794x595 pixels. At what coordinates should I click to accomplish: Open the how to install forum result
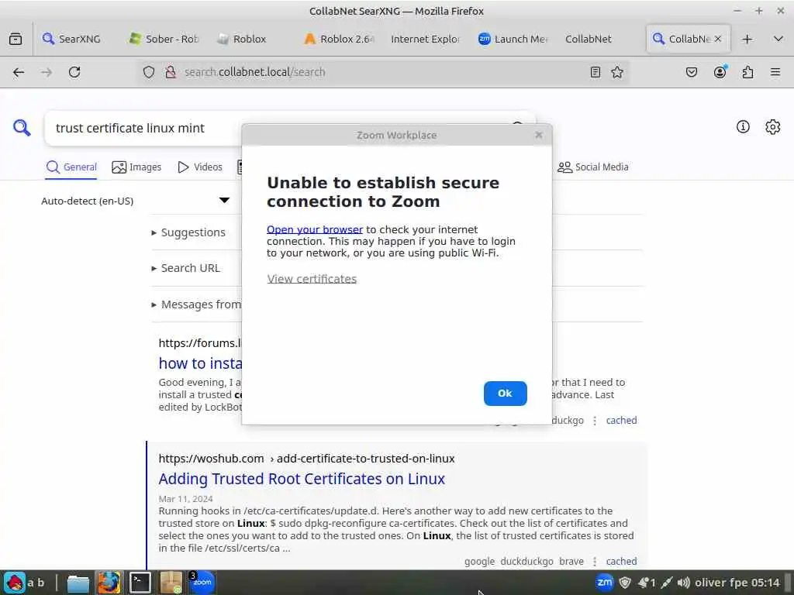(x=201, y=363)
